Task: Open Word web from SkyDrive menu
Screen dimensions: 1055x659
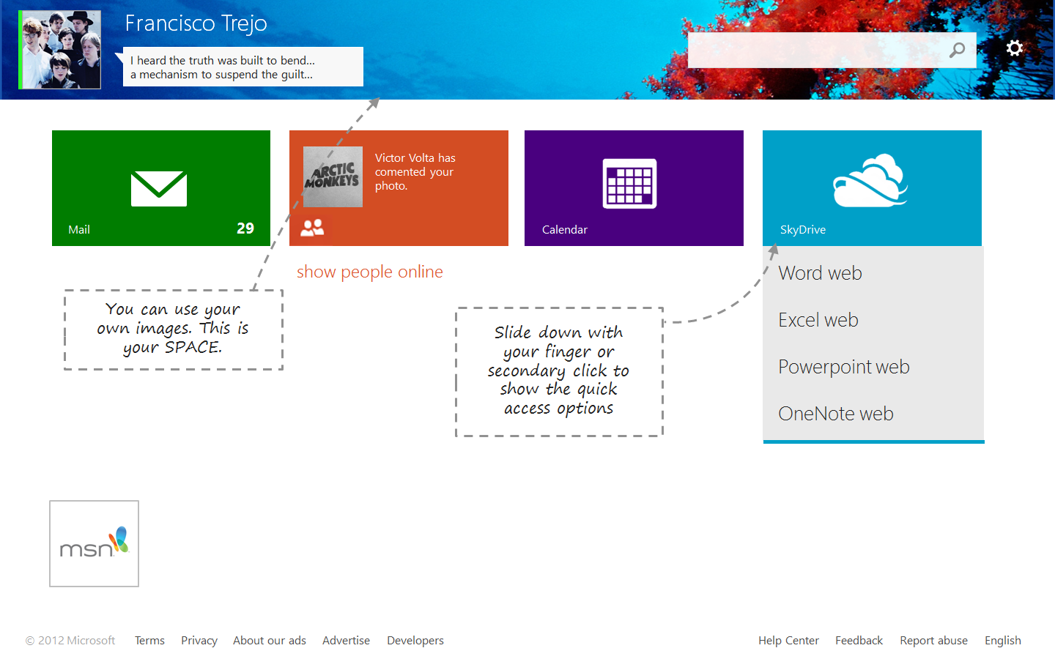Action: coord(820,273)
